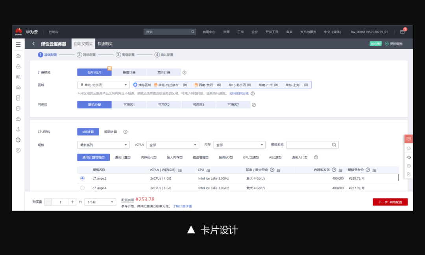Image resolution: width=425 pixels, height=255 pixels.
Task: Switch CPU architecture to 鲲鹏计算
Action: pyautogui.click(x=111, y=132)
